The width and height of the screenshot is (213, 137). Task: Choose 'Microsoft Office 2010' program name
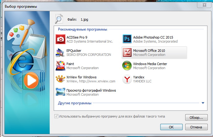pos(149,51)
